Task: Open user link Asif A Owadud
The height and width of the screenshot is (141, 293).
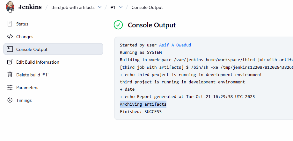Action: point(175,45)
